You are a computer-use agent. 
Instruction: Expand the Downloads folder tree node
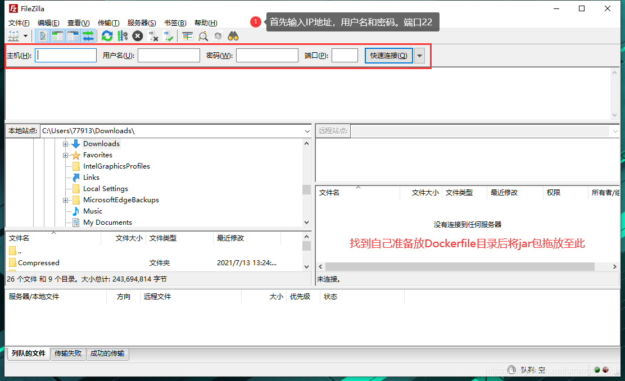[x=65, y=144]
